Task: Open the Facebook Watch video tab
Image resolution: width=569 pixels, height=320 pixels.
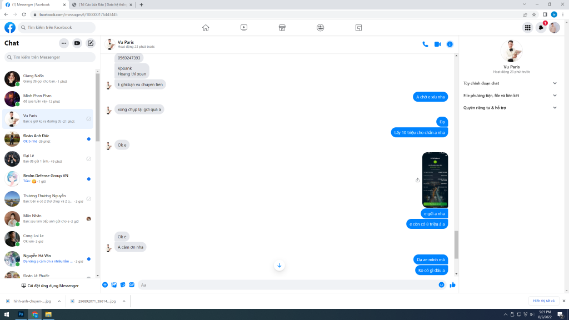Action: (244, 28)
